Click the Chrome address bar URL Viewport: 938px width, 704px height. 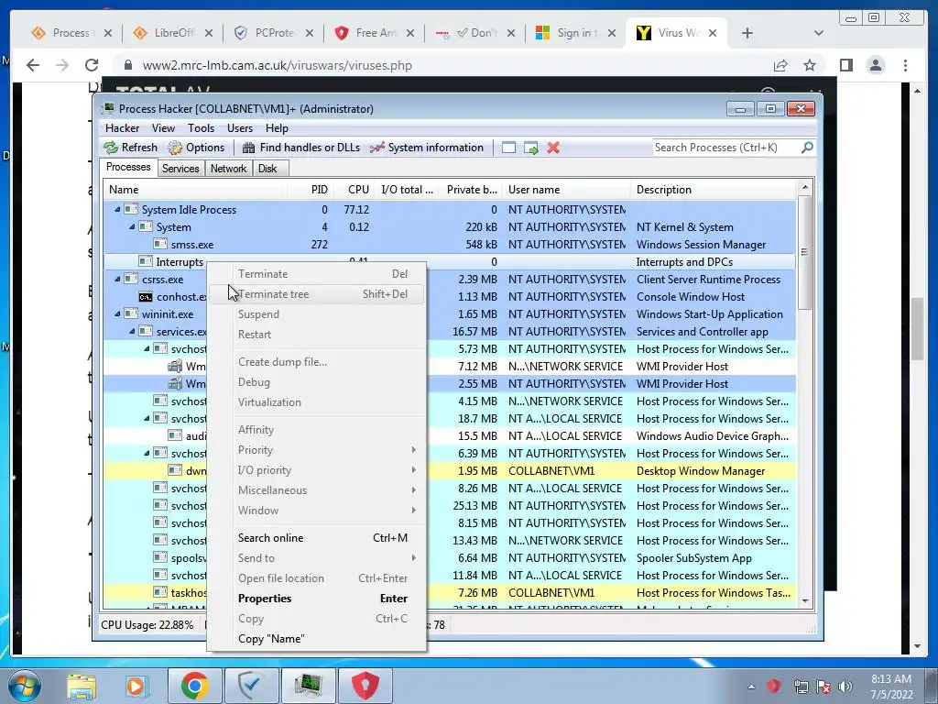coord(277,65)
